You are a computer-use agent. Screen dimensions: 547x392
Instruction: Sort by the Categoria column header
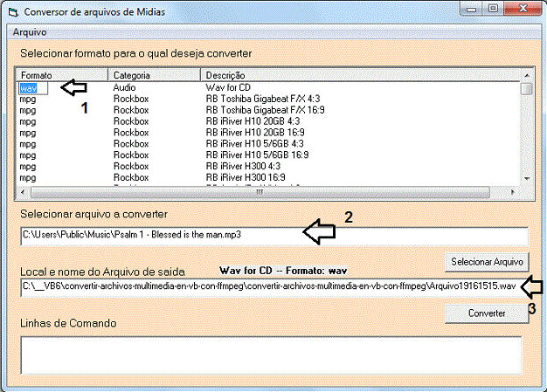pyautogui.click(x=155, y=75)
